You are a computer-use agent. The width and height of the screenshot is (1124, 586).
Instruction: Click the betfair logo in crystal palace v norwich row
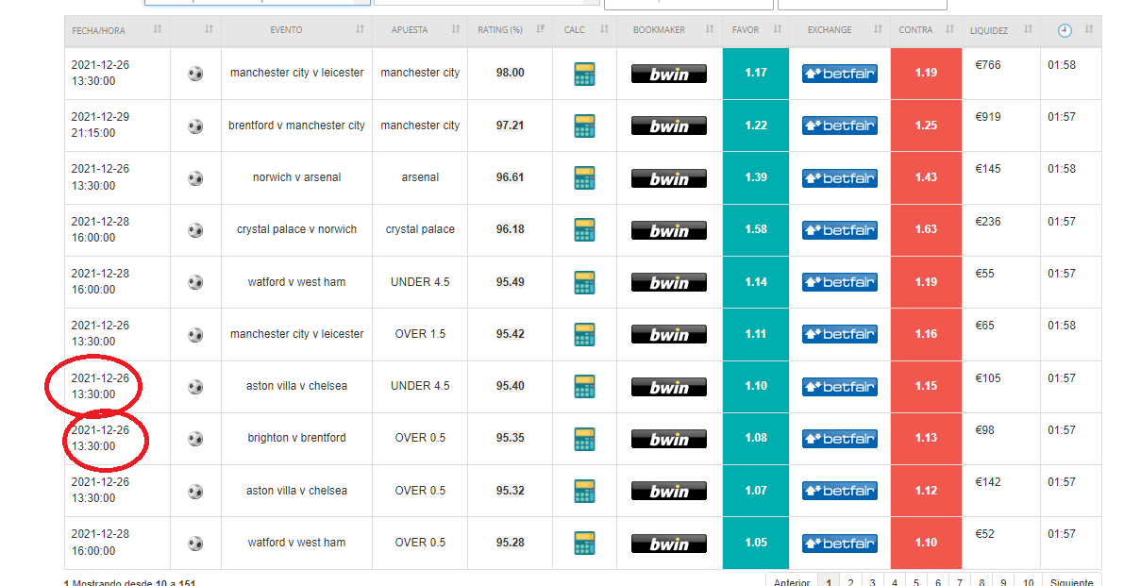click(839, 230)
